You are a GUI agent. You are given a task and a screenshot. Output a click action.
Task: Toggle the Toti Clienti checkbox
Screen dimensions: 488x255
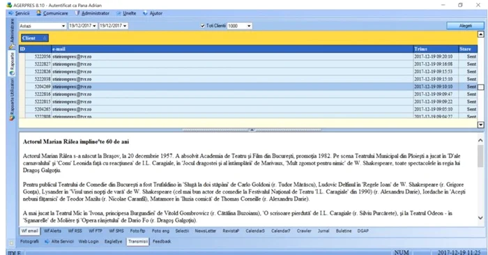click(x=203, y=26)
